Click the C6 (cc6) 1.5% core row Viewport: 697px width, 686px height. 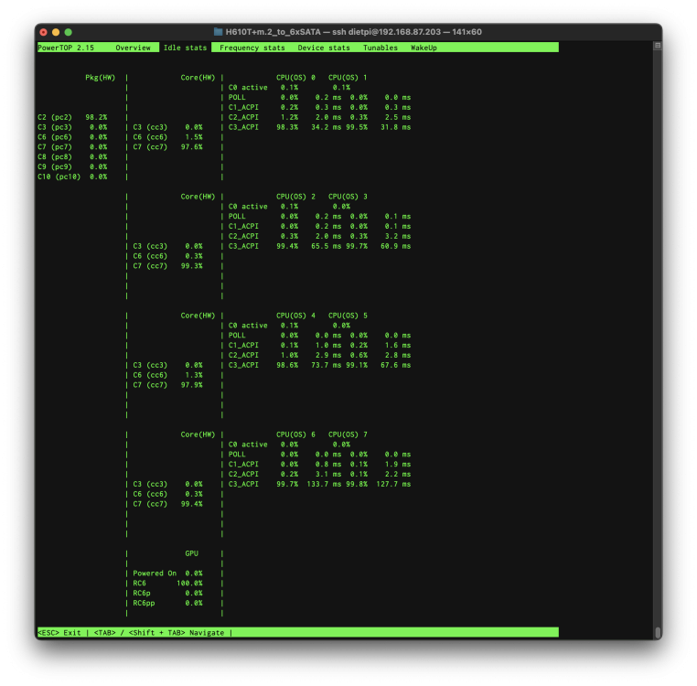pyautogui.click(x=167, y=137)
